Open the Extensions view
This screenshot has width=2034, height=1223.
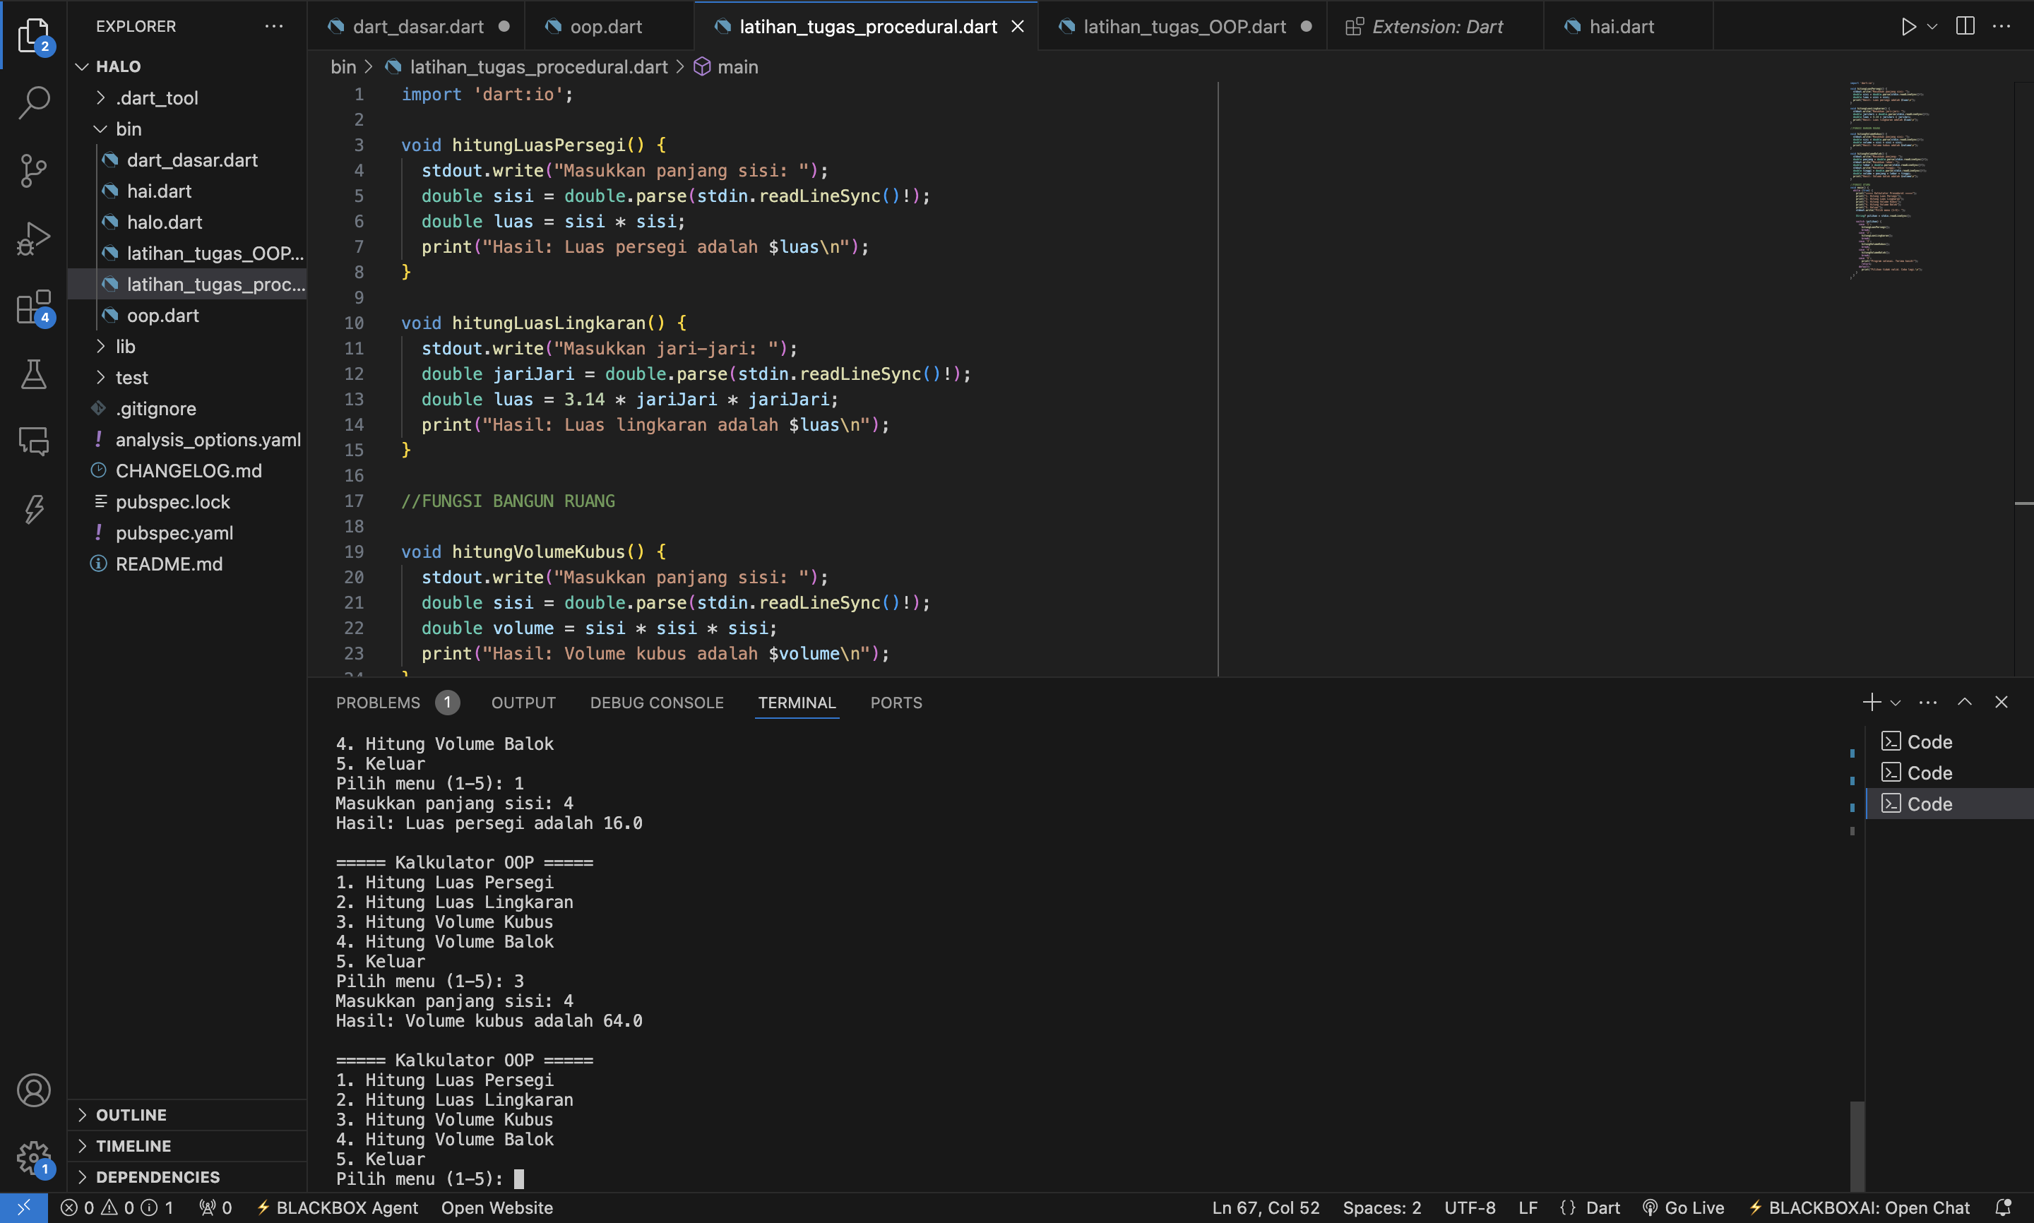(x=34, y=307)
